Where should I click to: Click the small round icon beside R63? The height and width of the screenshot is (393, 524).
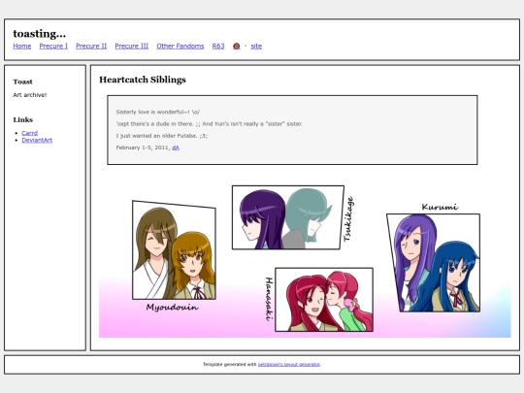pos(236,47)
